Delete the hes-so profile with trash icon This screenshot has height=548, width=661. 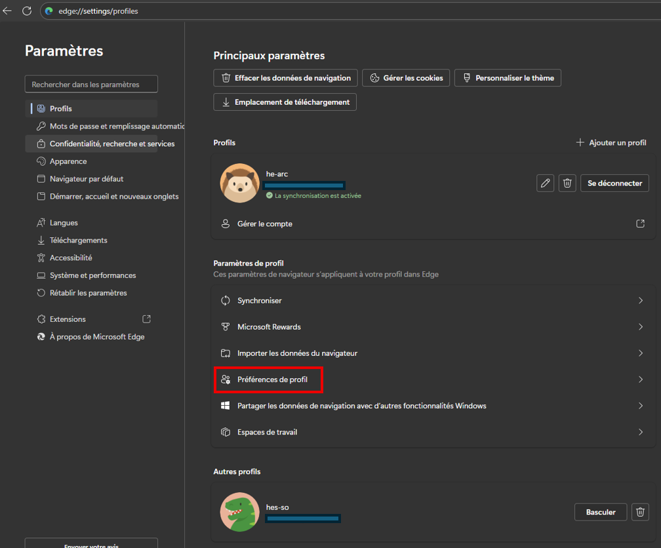(640, 512)
